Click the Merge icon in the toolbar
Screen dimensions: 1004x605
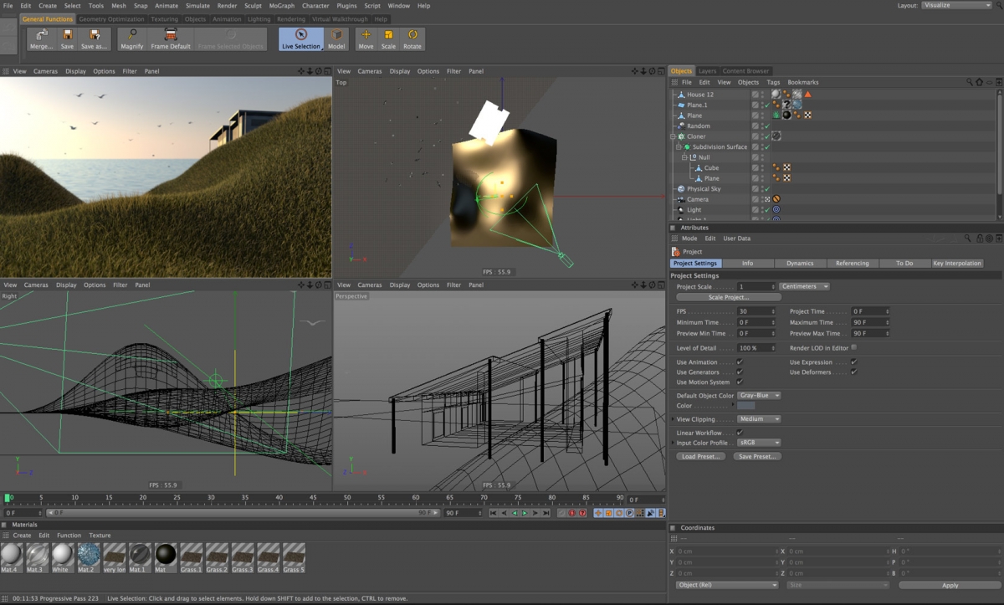coord(41,38)
